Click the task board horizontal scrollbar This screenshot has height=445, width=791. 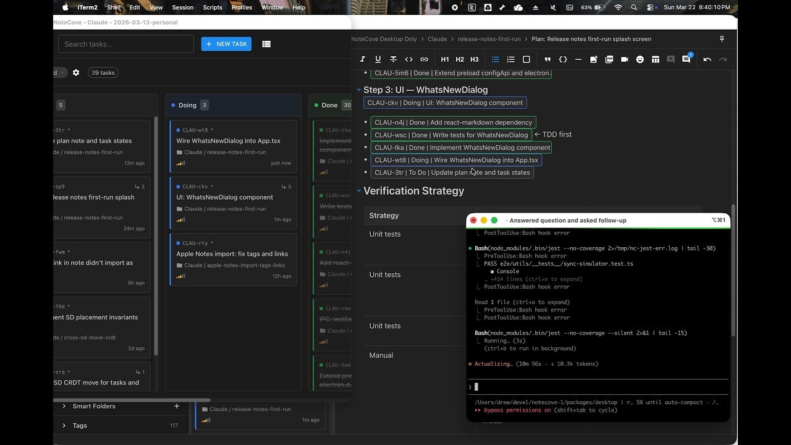coord(132,400)
